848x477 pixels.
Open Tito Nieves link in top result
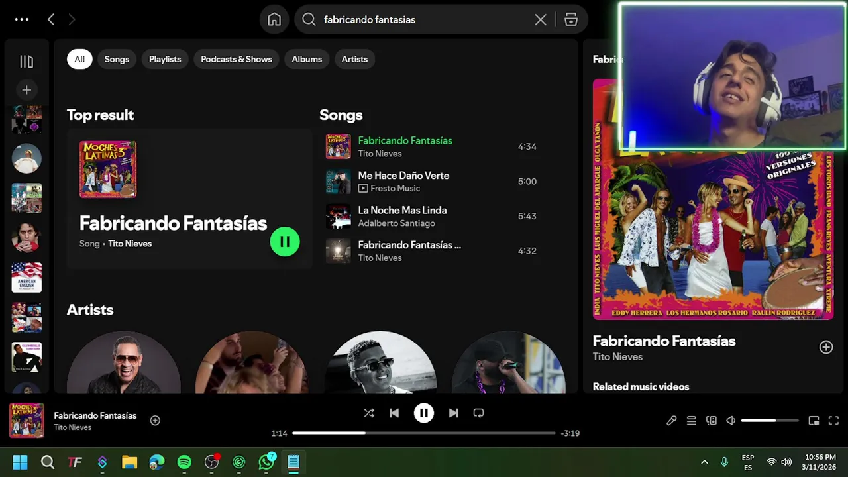pos(130,244)
